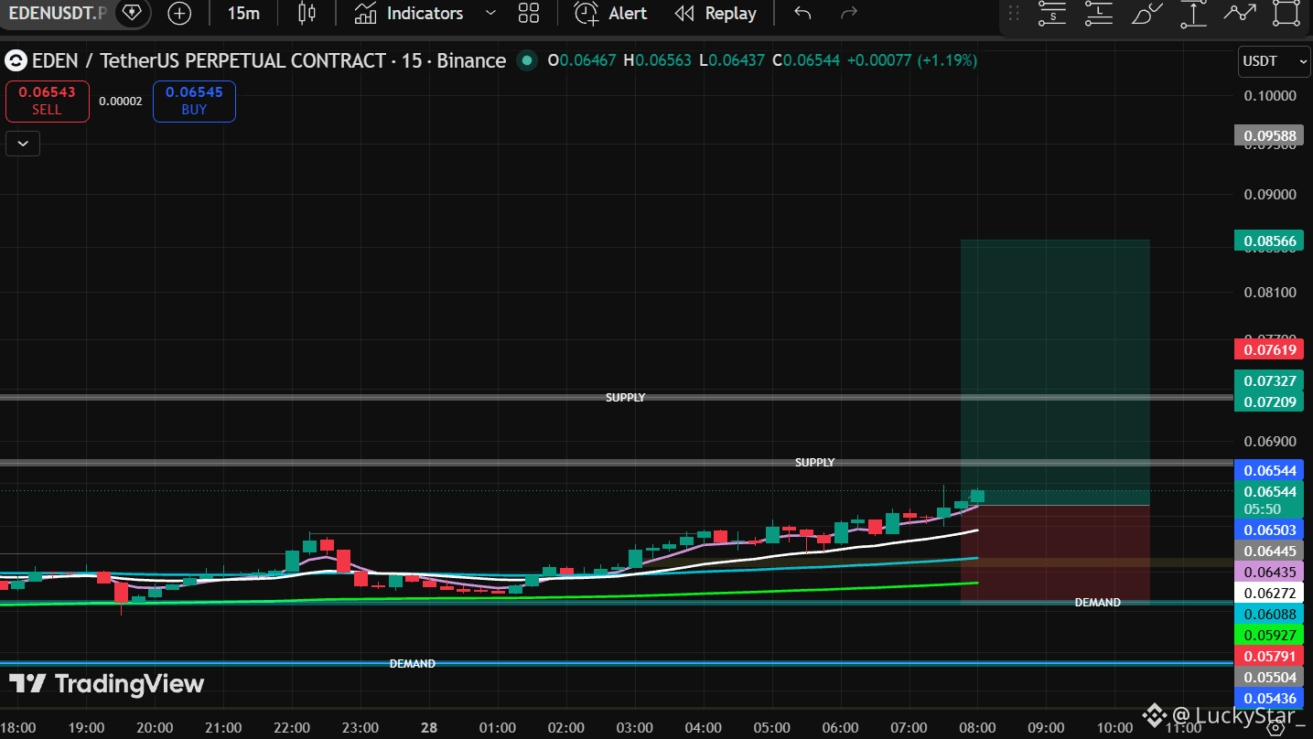Undo the last chart action
This screenshot has height=739, width=1313.
802,13
